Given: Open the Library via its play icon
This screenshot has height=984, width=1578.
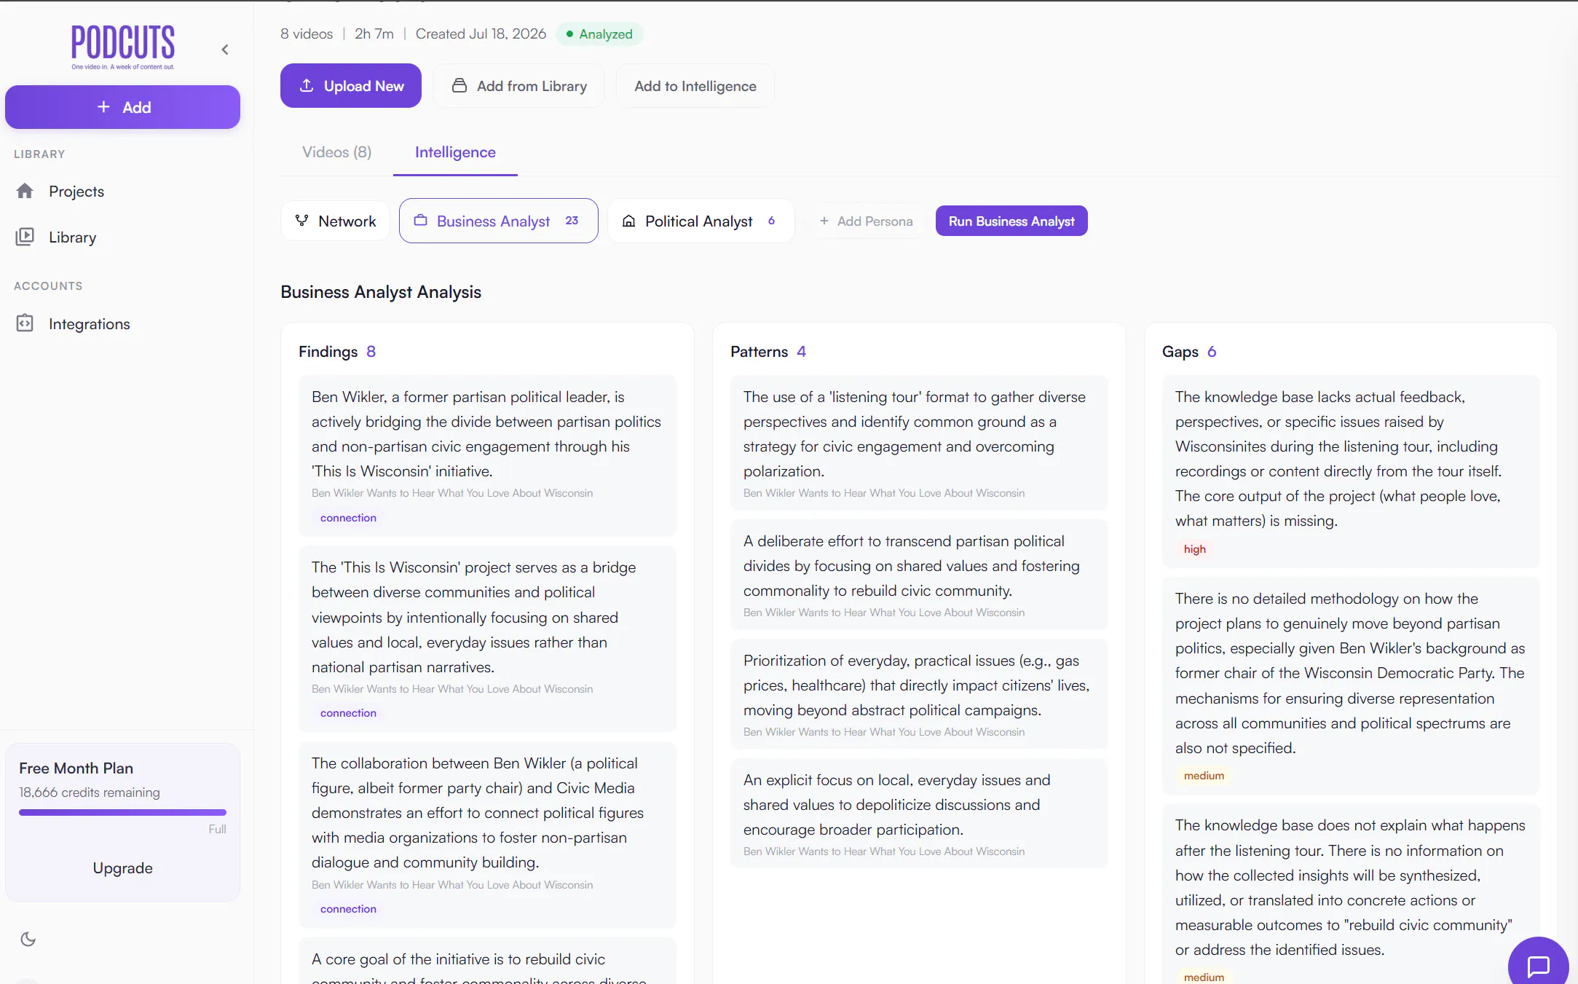Looking at the screenshot, I should pyautogui.click(x=25, y=237).
